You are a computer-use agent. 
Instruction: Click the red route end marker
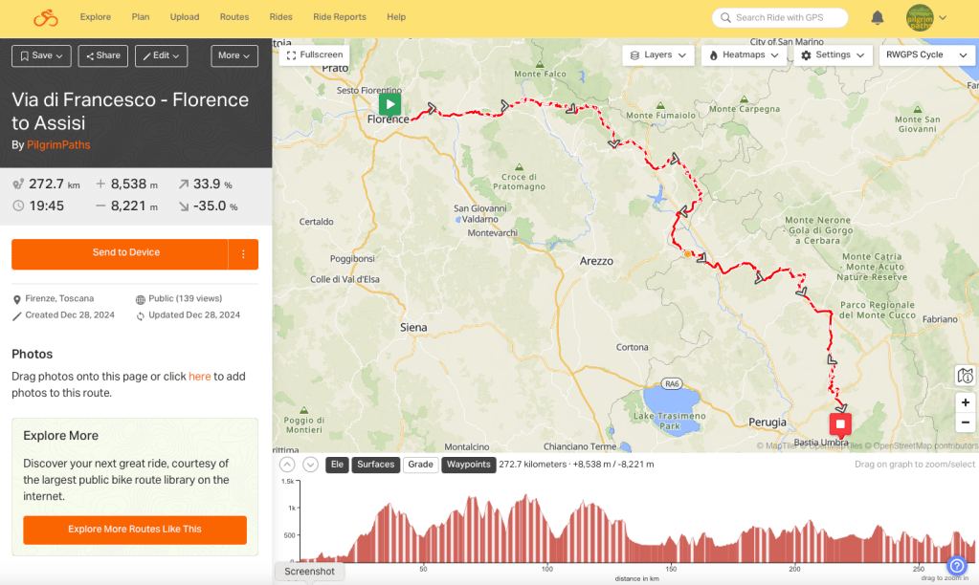click(x=840, y=423)
